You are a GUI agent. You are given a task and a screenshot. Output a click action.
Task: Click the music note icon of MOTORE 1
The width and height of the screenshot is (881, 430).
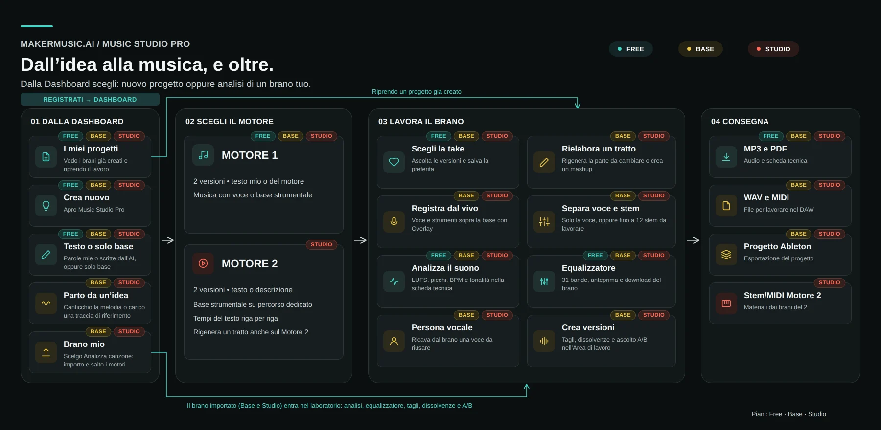(x=203, y=155)
